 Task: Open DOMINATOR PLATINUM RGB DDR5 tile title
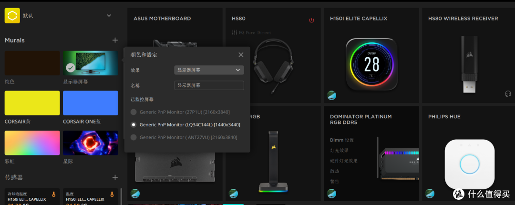coord(360,120)
